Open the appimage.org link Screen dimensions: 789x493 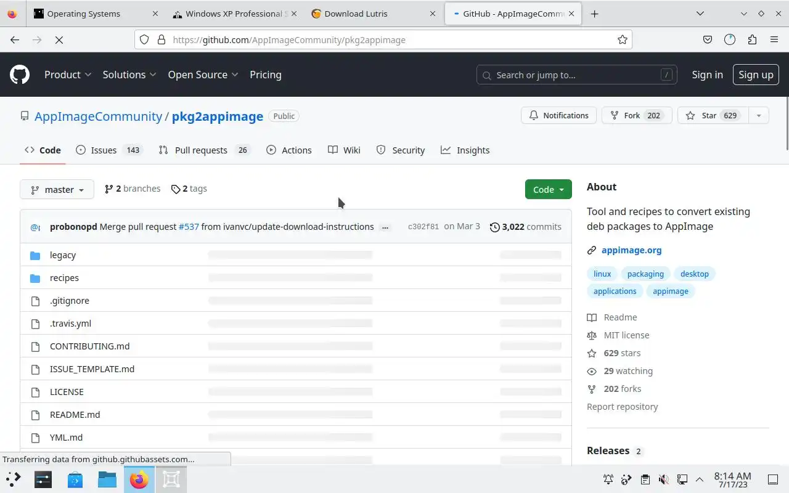[x=631, y=250]
